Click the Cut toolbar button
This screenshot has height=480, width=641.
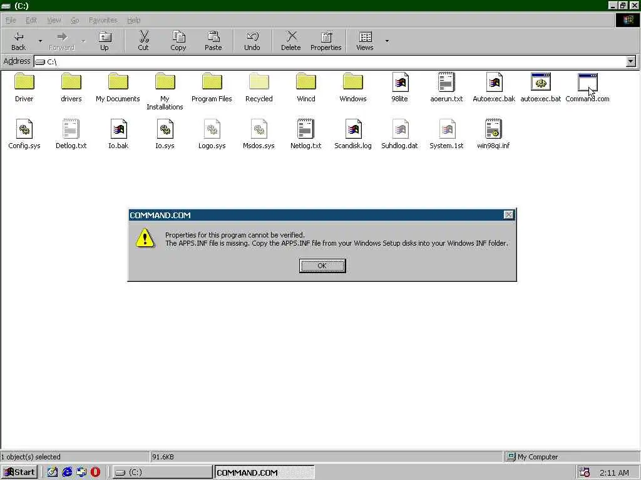pyautogui.click(x=143, y=41)
